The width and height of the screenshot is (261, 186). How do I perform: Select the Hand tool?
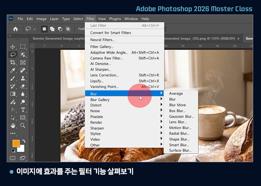(13, 126)
